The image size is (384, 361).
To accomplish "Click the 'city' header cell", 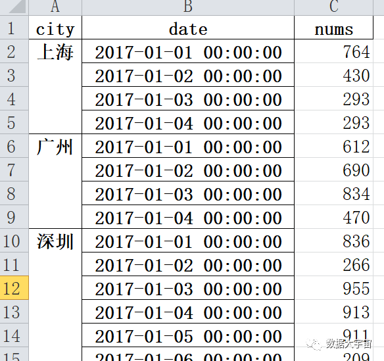I will pos(55,28).
